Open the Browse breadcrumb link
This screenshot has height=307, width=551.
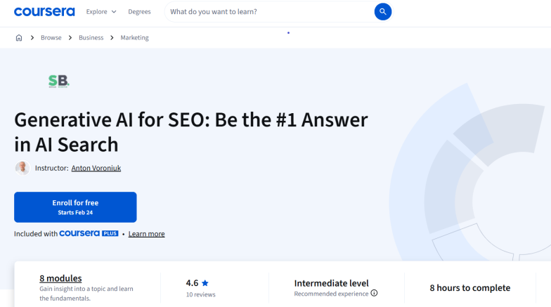click(x=51, y=38)
